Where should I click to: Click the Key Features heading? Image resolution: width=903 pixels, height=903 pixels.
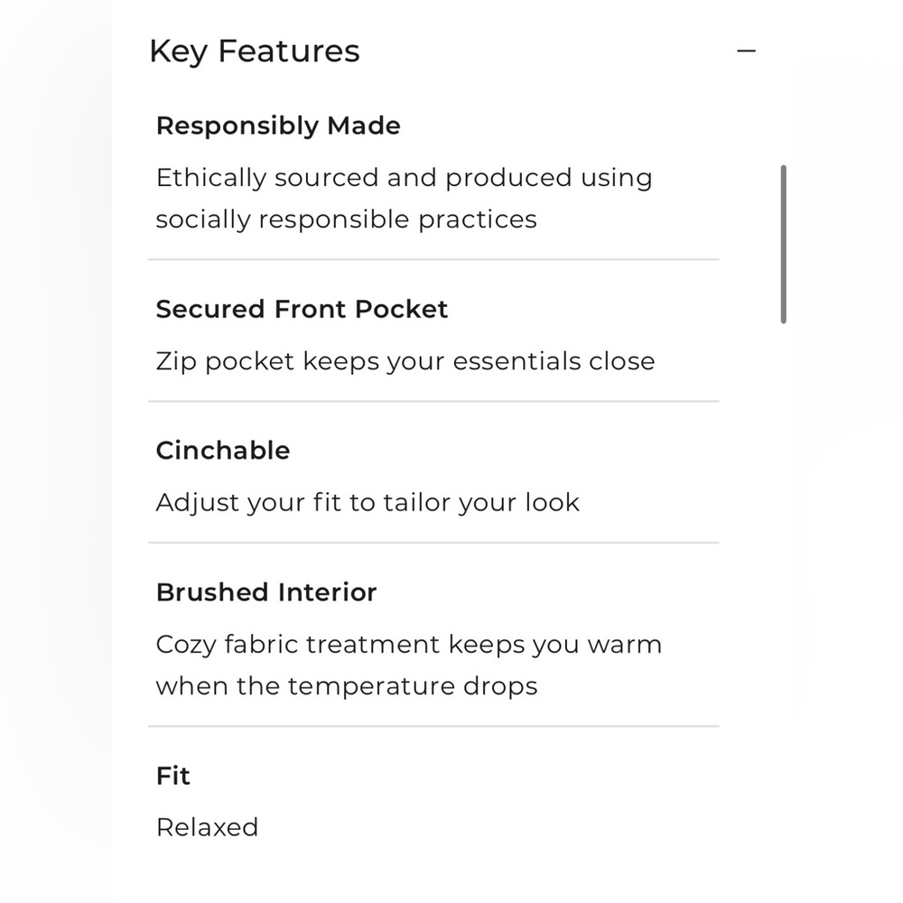pyautogui.click(x=255, y=51)
